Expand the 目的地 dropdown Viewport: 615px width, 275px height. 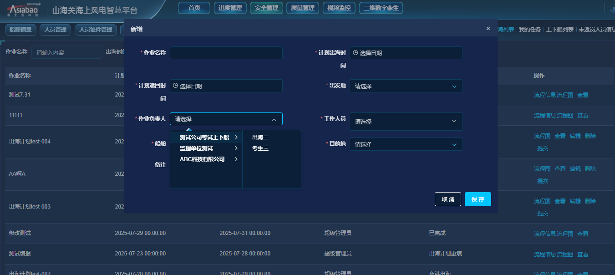pyautogui.click(x=406, y=144)
